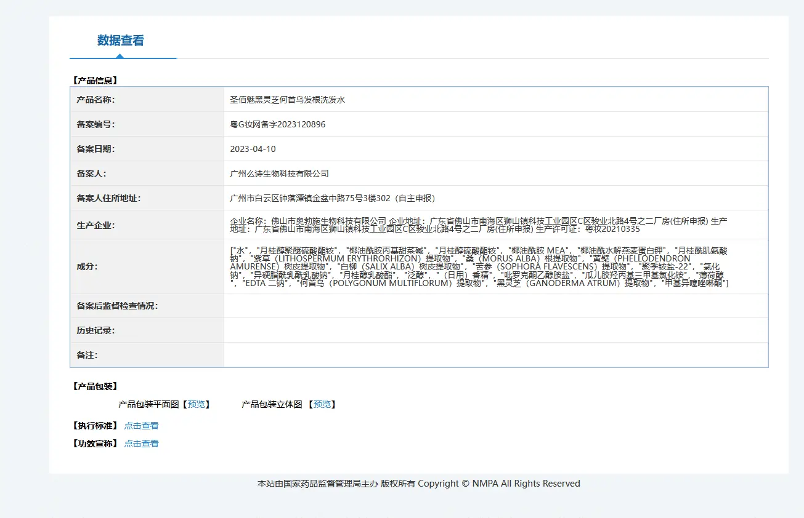Click the product name 圣佰魅黑灵芝何首乌发根洗发水
The width and height of the screenshot is (804, 518).
click(287, 100)
